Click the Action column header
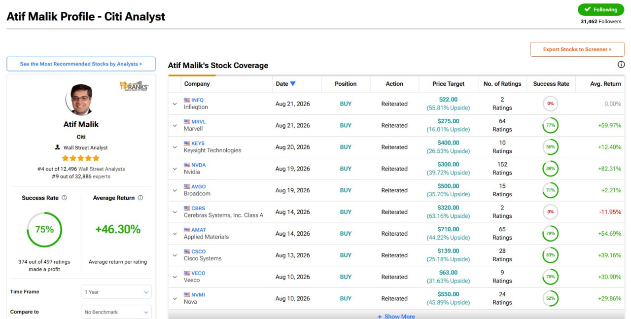The image size is (631, 319). [394, 84]
